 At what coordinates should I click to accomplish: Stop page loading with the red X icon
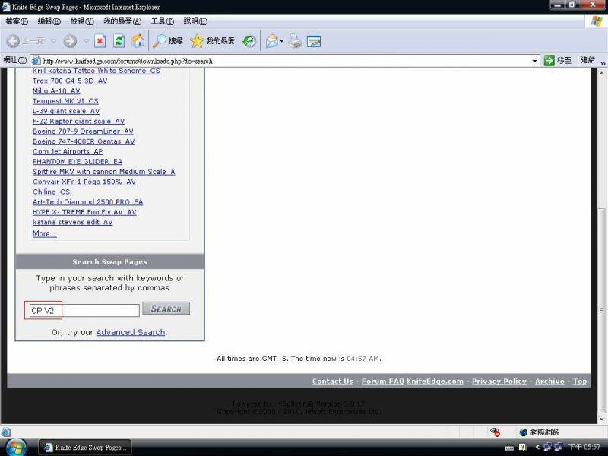pos(100,41)
